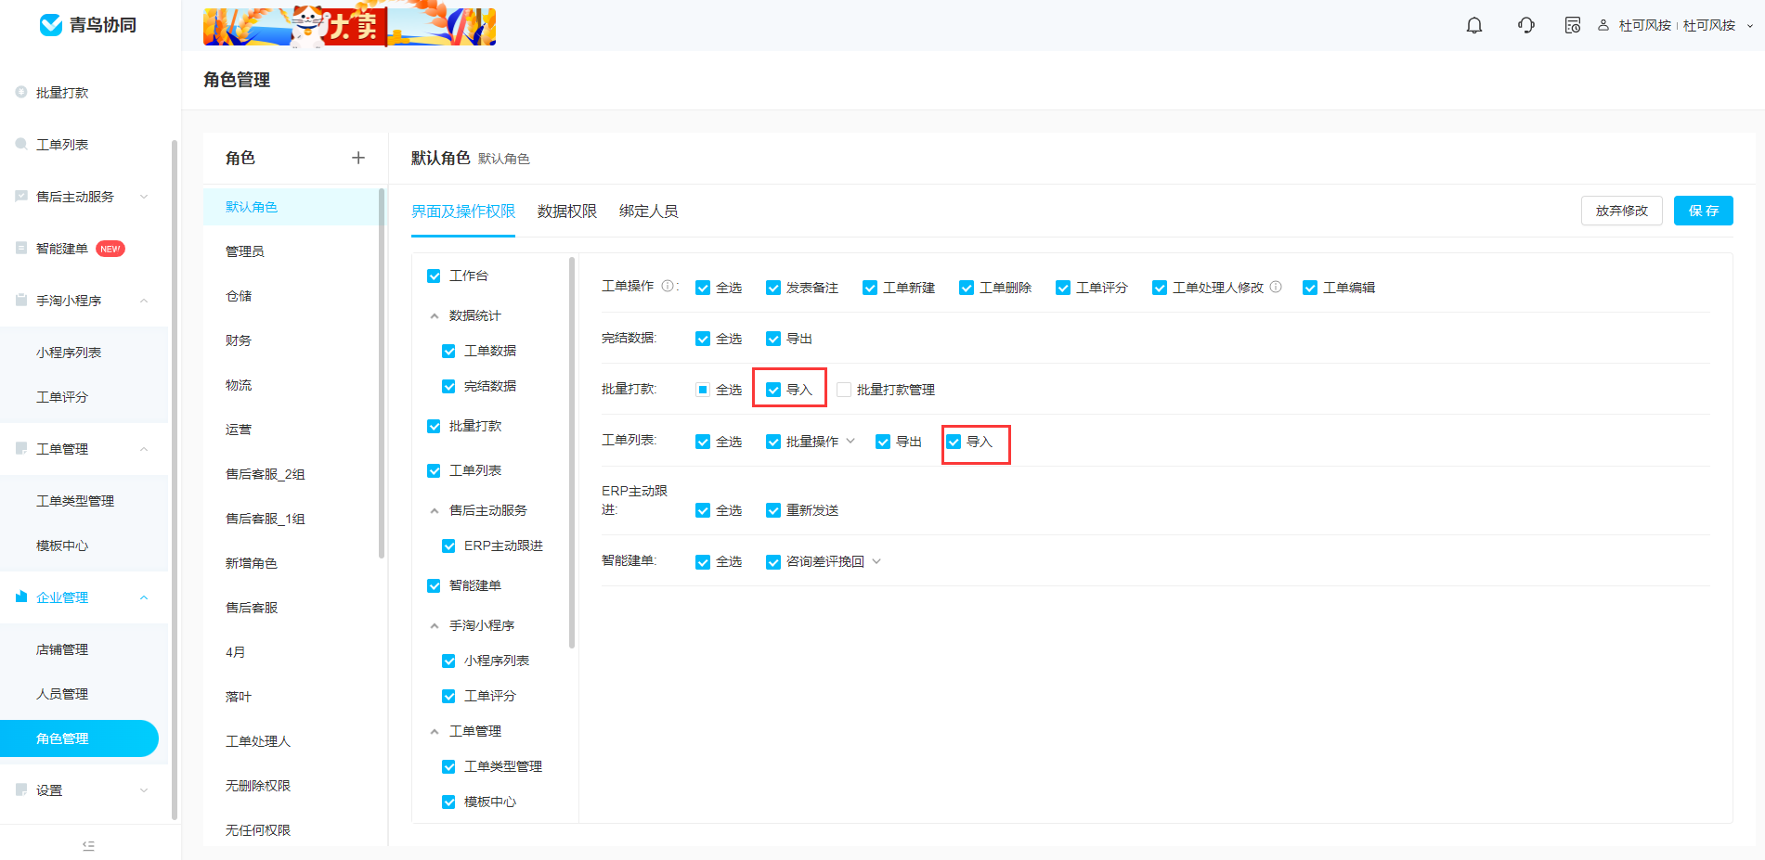The height and width of the screenshot is (860, 1765).
Task: Toggle 导入 checkbox in 工单列表 row
Action: pyautogui.click(x=954, y=442)
